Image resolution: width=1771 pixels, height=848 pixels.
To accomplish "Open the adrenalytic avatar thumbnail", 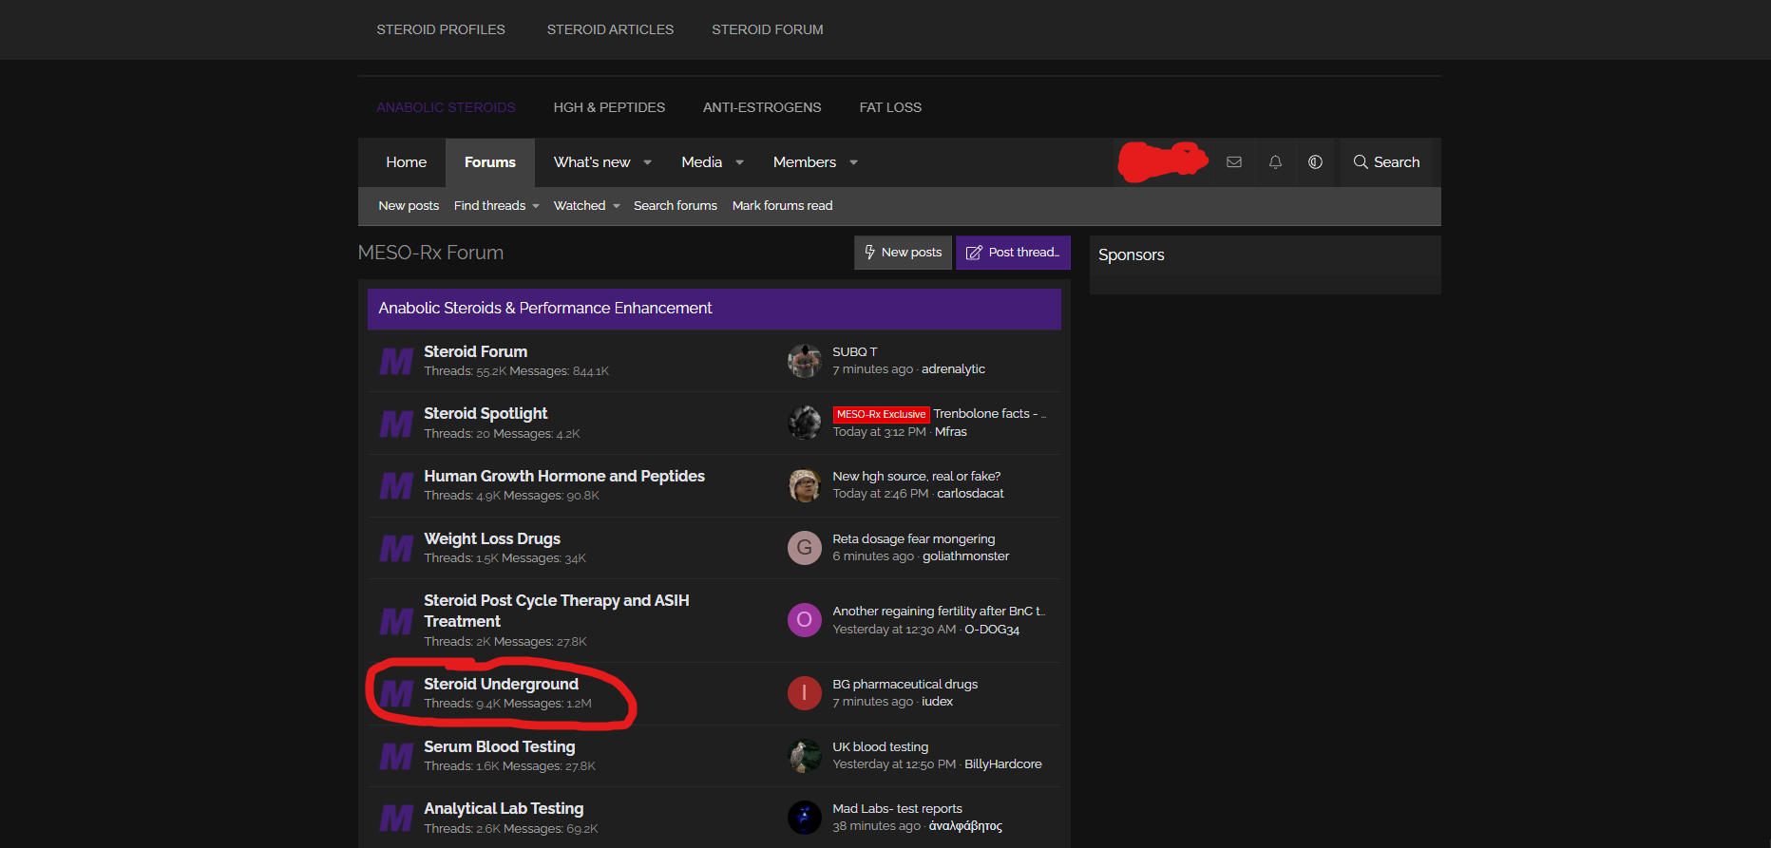I will coord(804,361).
